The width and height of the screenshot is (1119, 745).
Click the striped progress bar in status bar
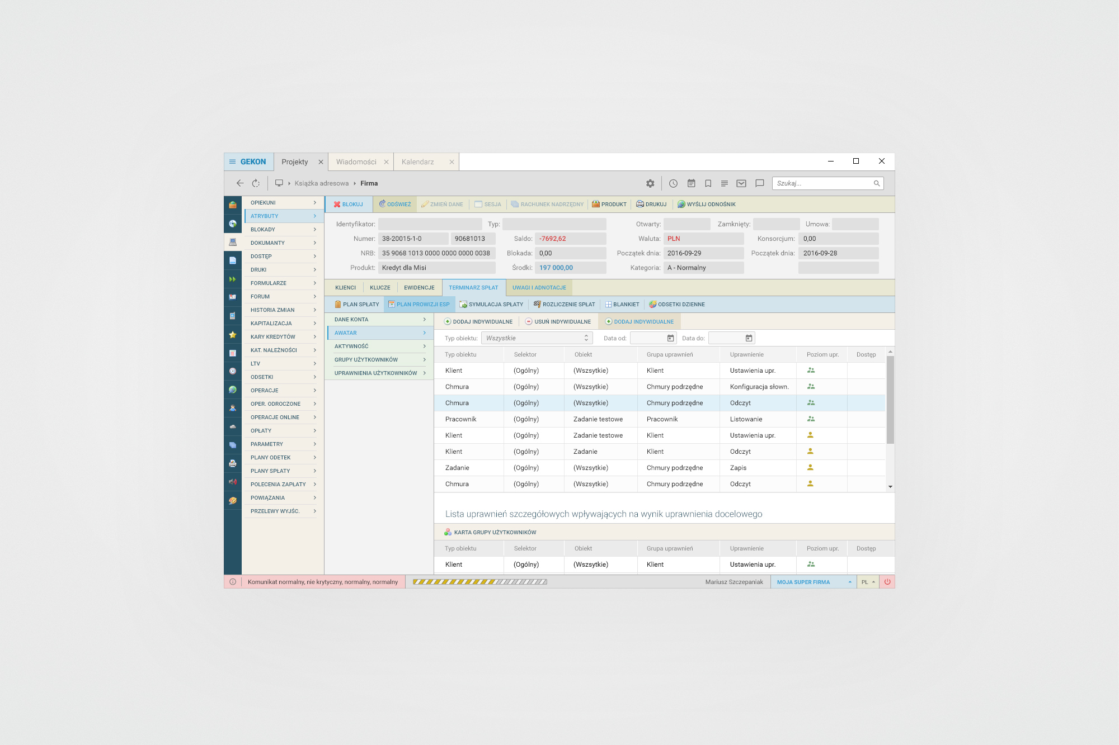click(x=479, y=582)
